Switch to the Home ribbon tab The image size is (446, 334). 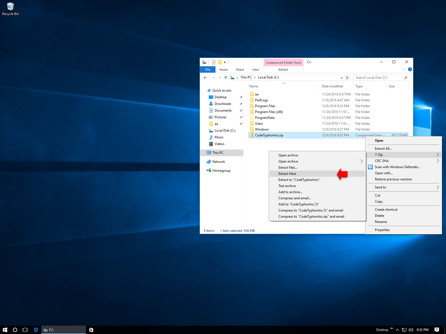(224, 70)
